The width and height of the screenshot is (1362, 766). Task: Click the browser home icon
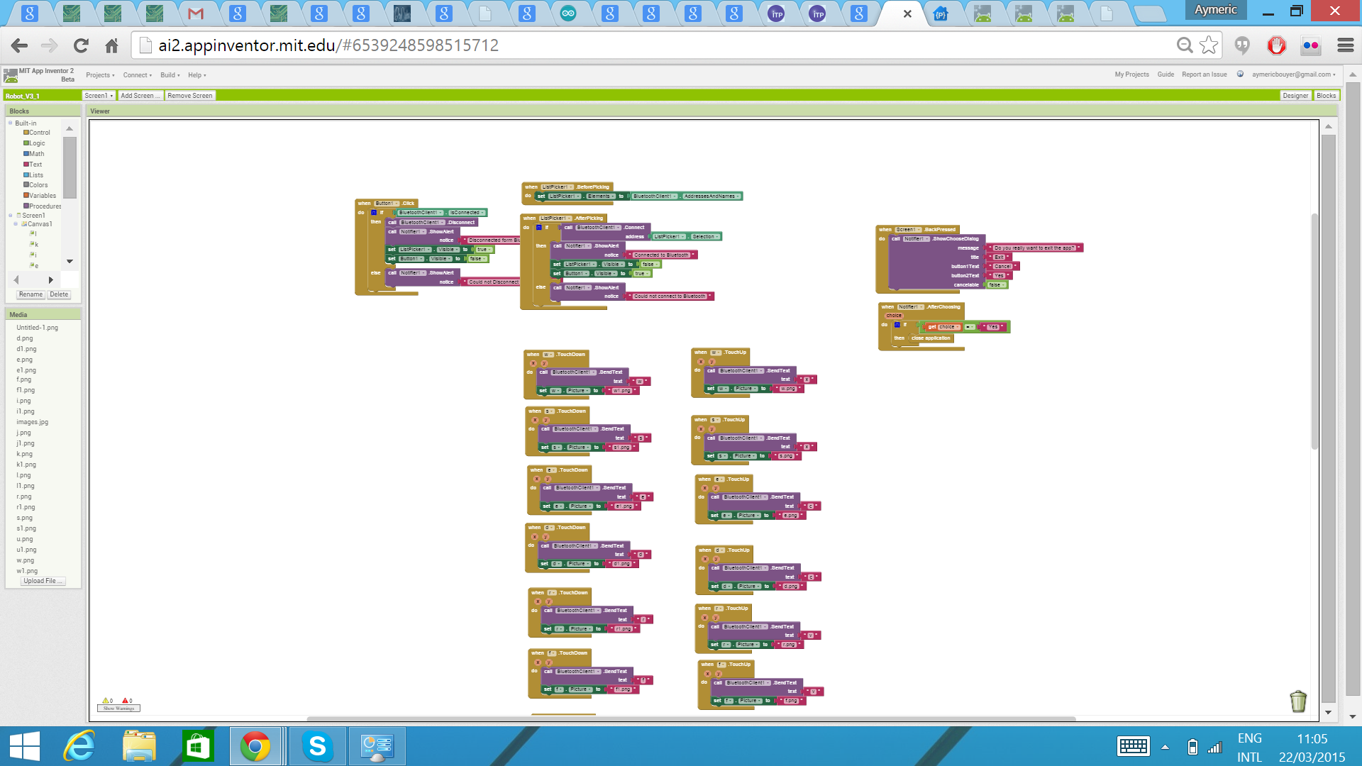[111, 45]
